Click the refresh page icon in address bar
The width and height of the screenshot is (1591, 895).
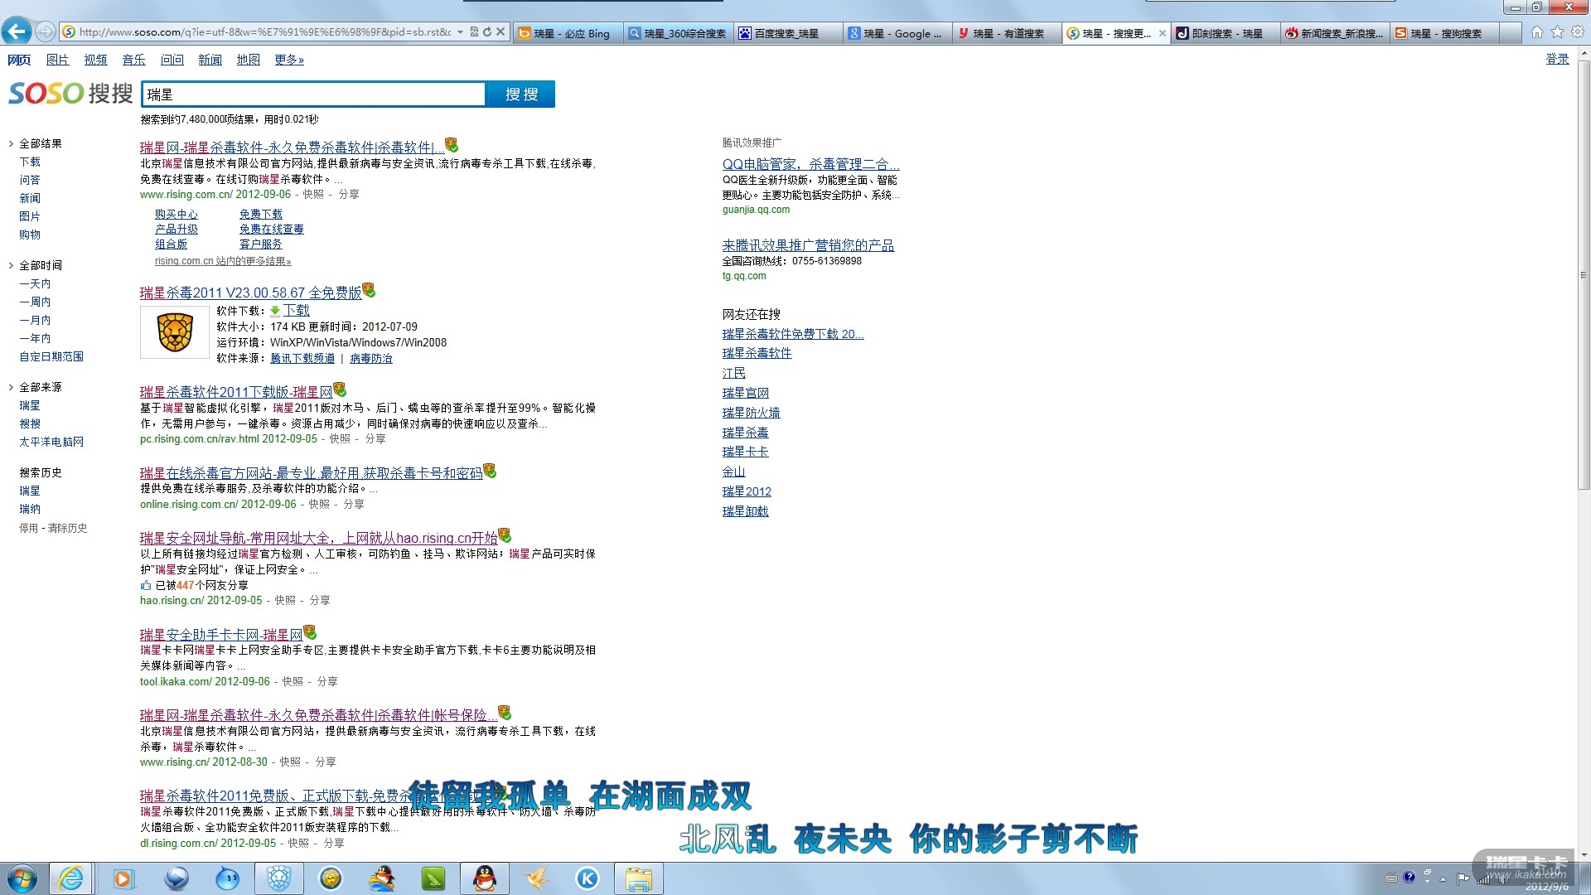click(487, 32)
